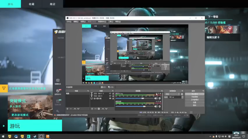Step the 300 ms transition duration spinner
Screen dimensions: 248x139
[182, 97]
